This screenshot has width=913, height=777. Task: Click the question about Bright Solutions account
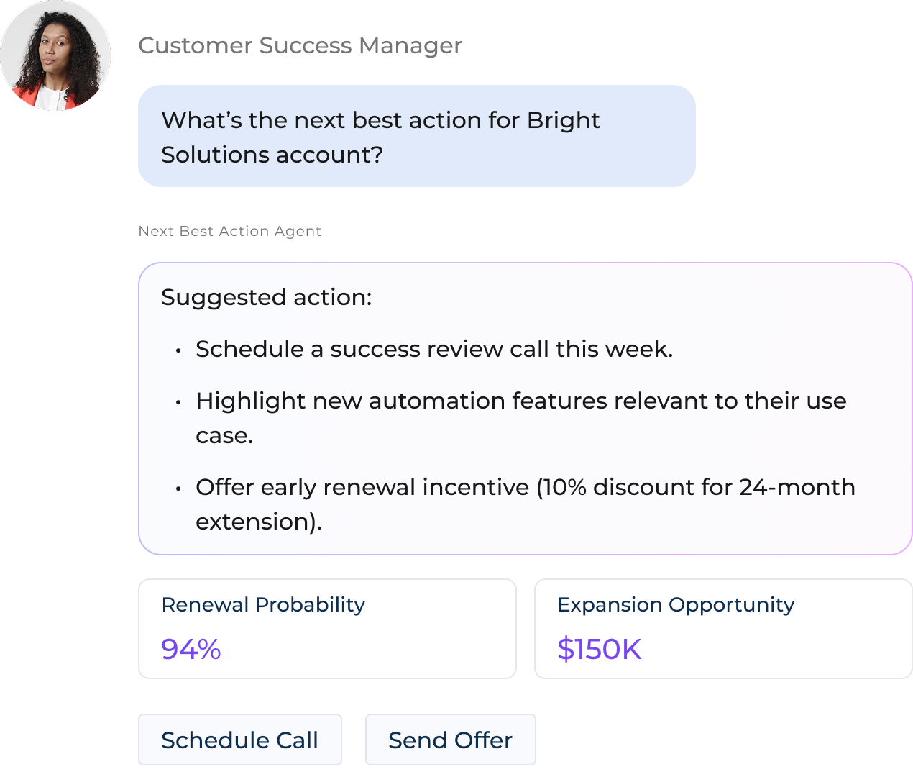pos(381,137)
